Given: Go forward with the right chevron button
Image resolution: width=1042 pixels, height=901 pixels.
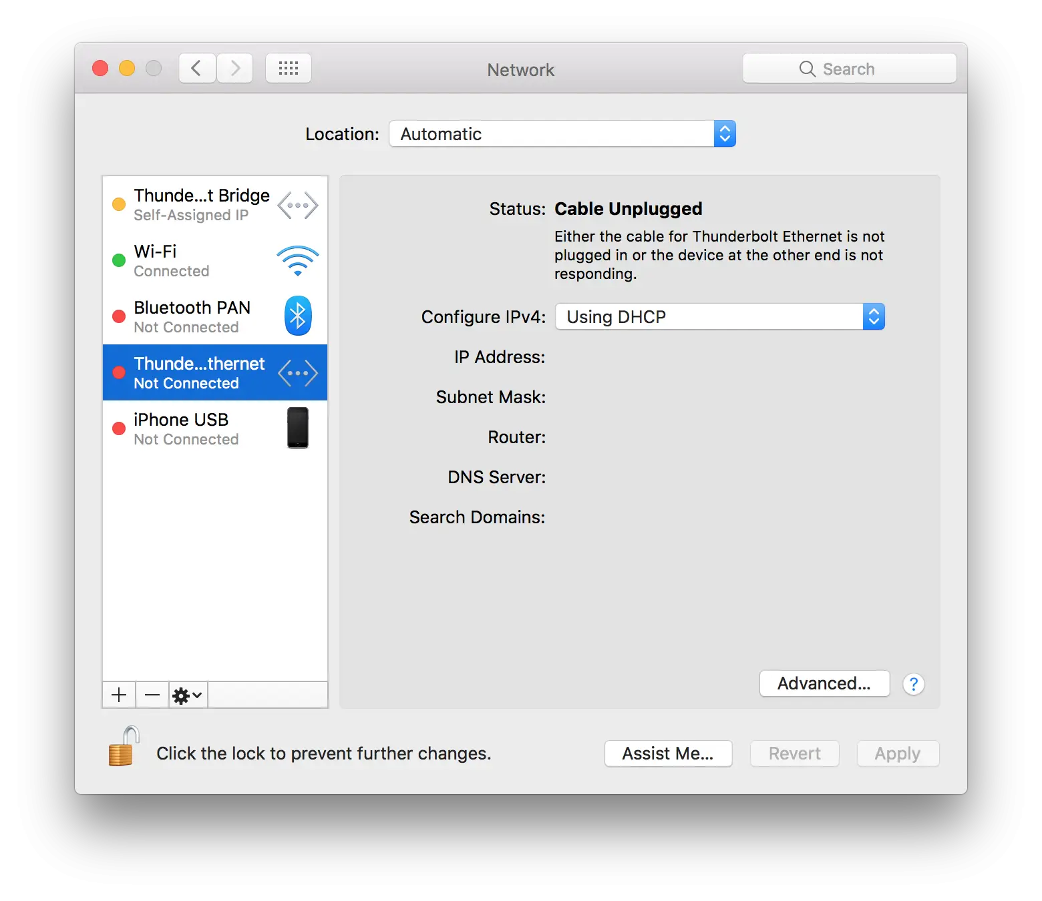Looking at the screenshot, I should pos(234,68).
